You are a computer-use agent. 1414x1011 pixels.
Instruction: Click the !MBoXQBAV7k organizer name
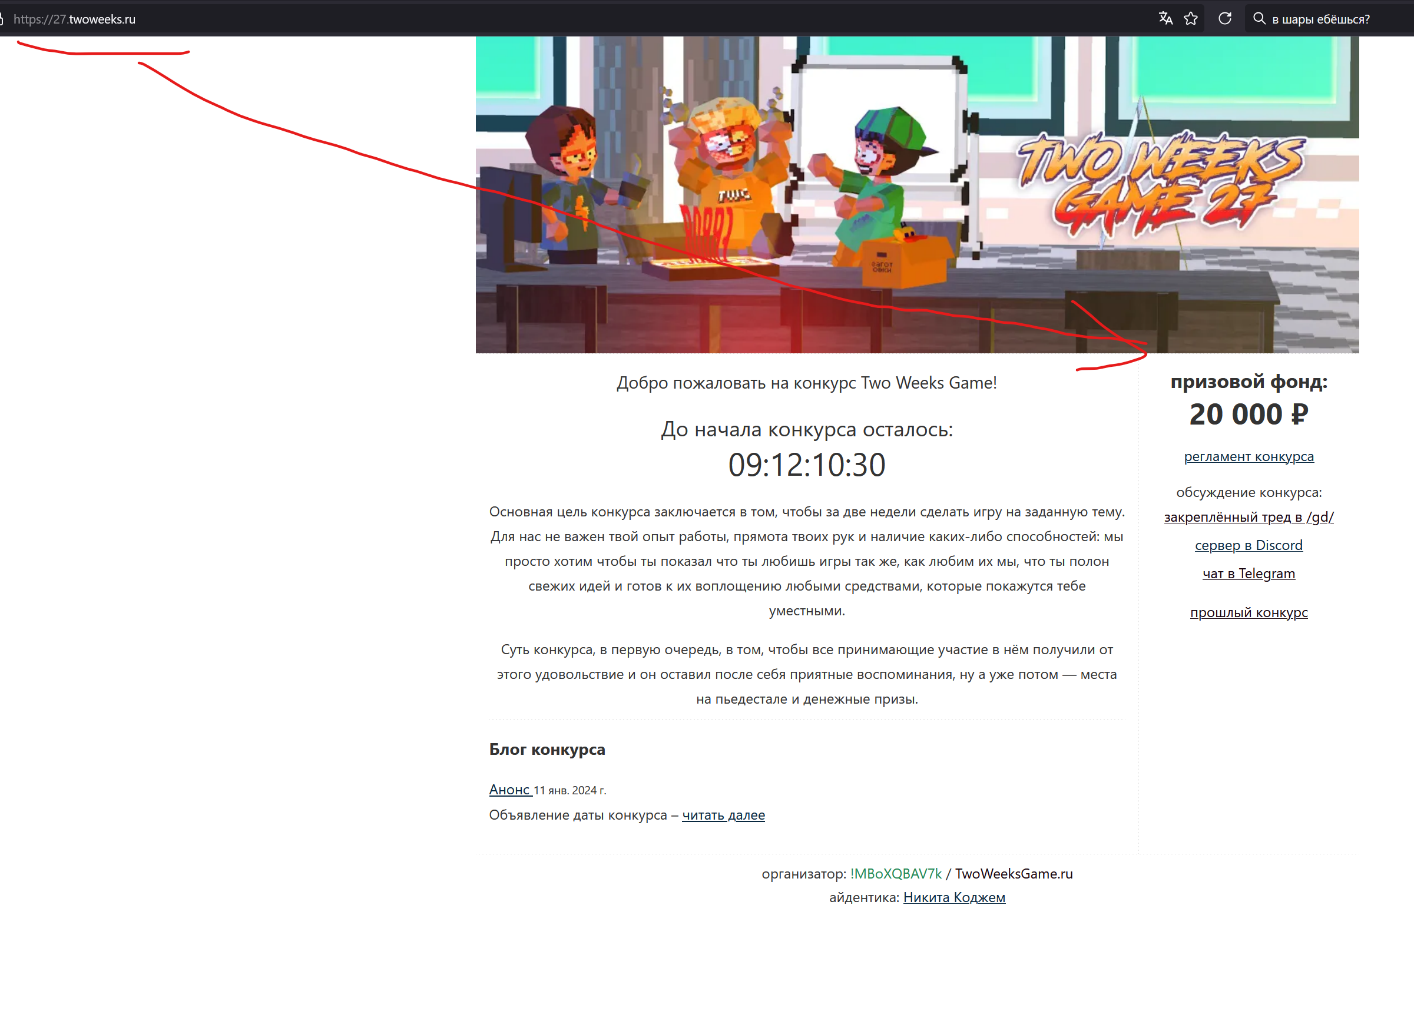(x=895, y=873)
